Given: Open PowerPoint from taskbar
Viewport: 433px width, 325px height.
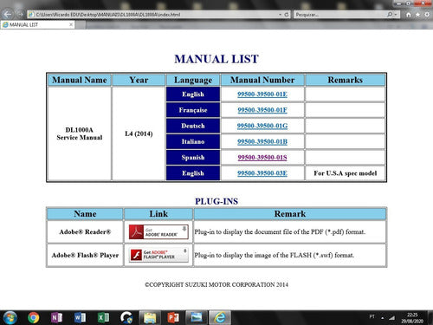Looking at the screenshot, I should click(173, 318).
